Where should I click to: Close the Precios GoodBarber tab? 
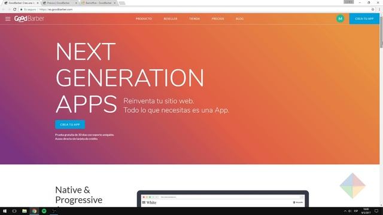click(x=76, y=3)
